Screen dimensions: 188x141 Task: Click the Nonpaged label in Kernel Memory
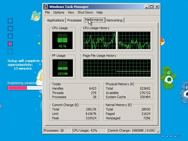coord(113,118)
